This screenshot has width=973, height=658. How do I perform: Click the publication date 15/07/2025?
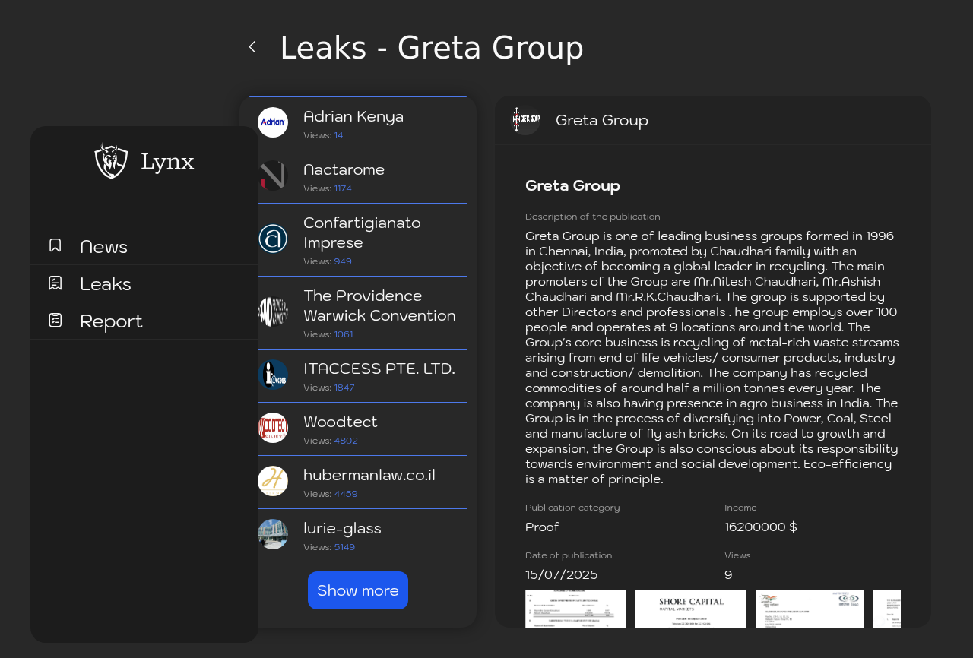(562, 574)
